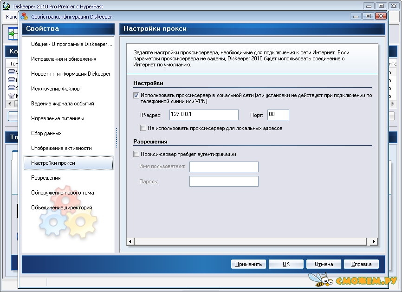
Task: Click right arrow of proxy panel scrollbar
Action: (x=374, y=241)
